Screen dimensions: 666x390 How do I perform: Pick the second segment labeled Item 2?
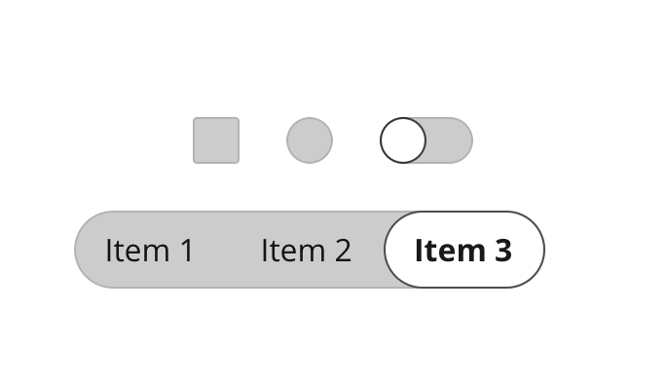pyautogui.click(x=306, y=250)
